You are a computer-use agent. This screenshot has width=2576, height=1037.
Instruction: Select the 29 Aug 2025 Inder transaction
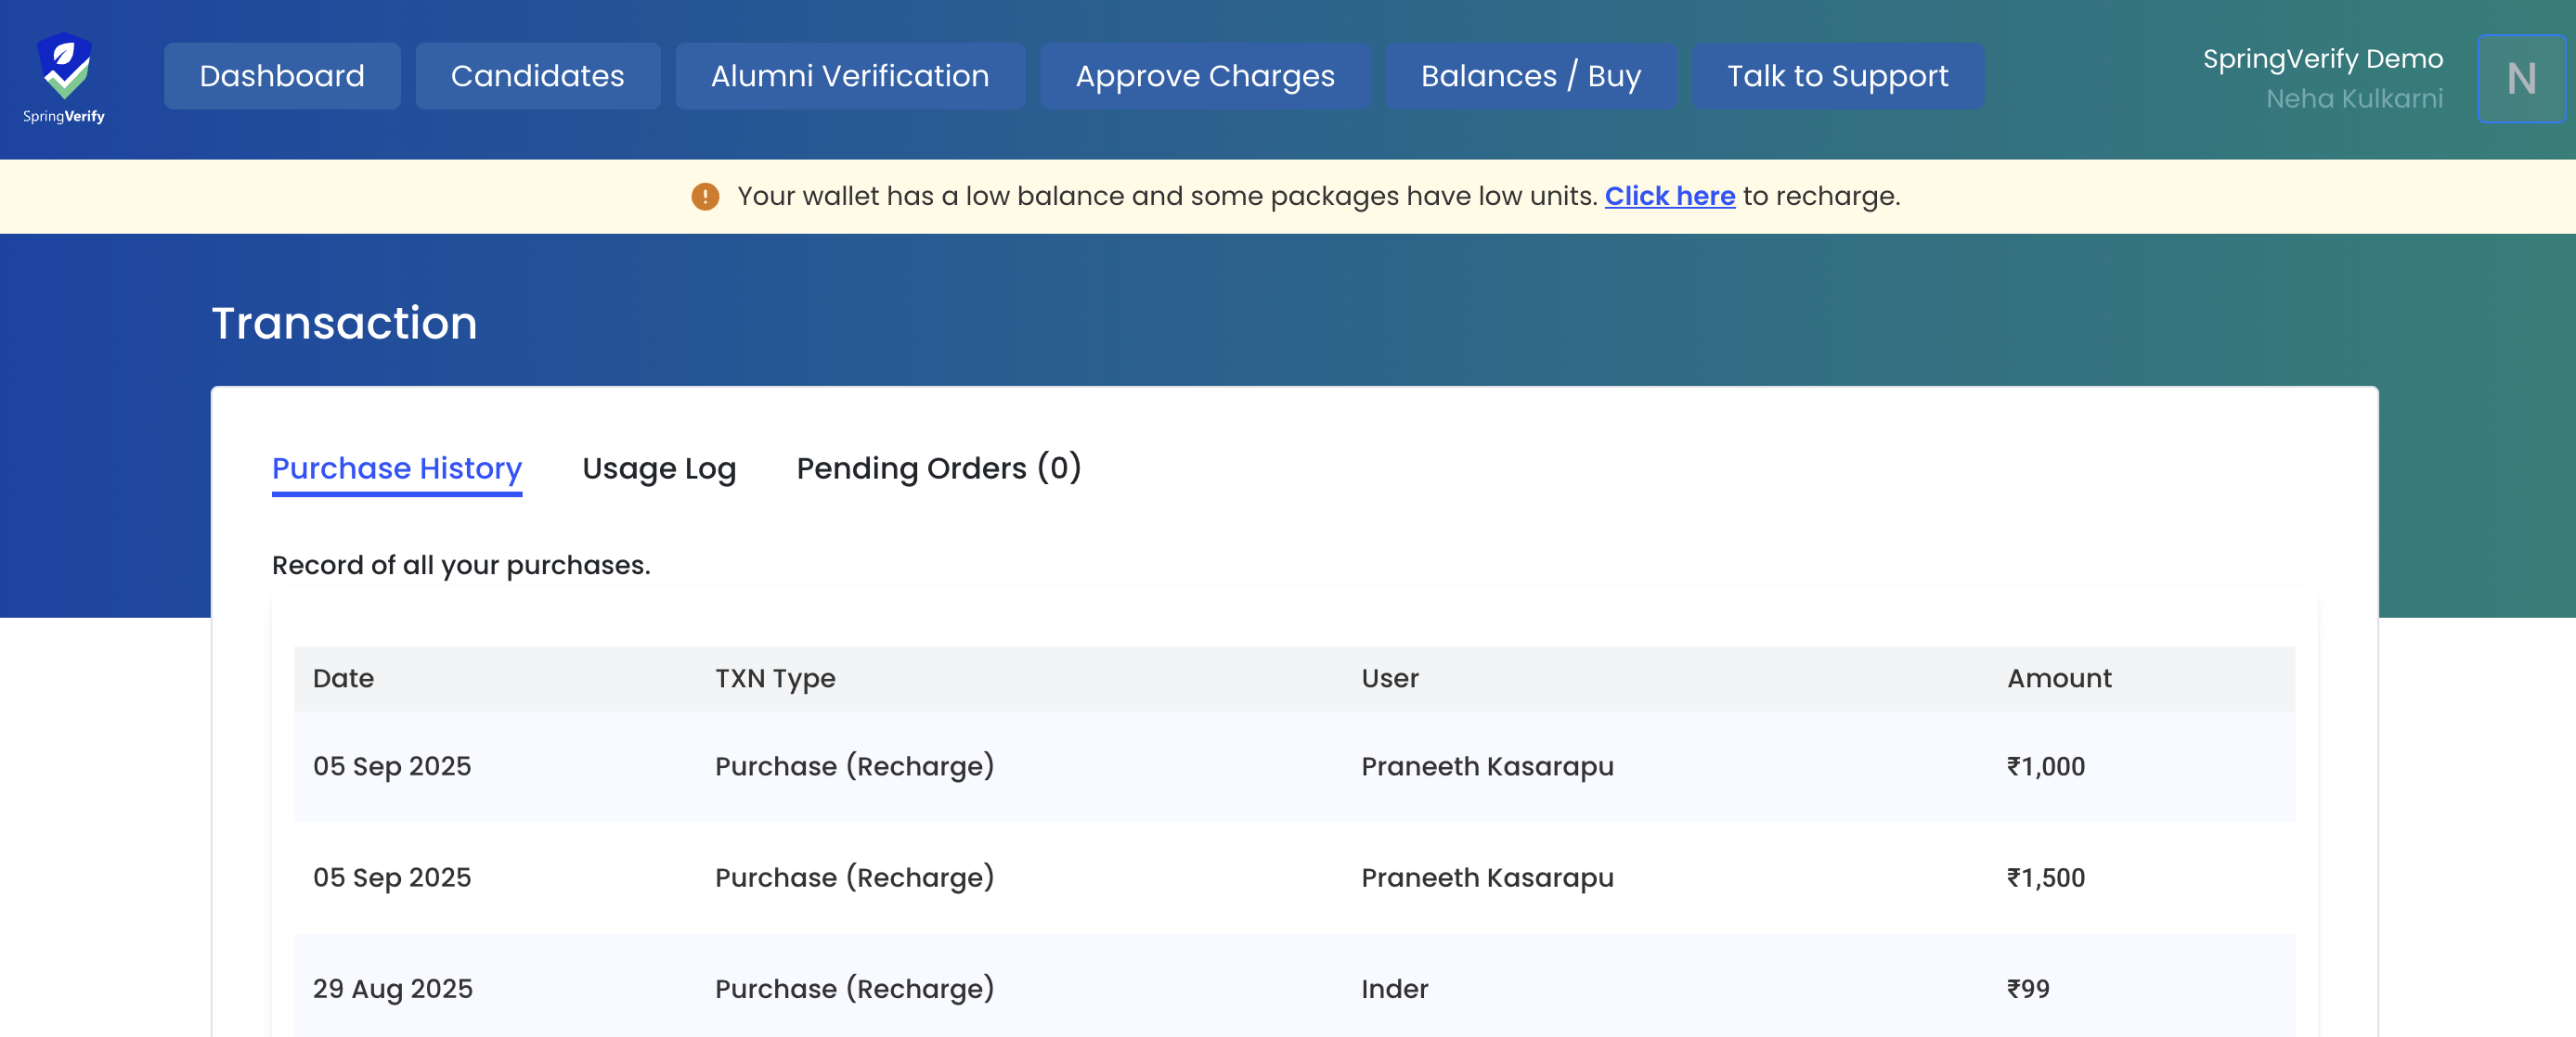tap(1293, 988)
